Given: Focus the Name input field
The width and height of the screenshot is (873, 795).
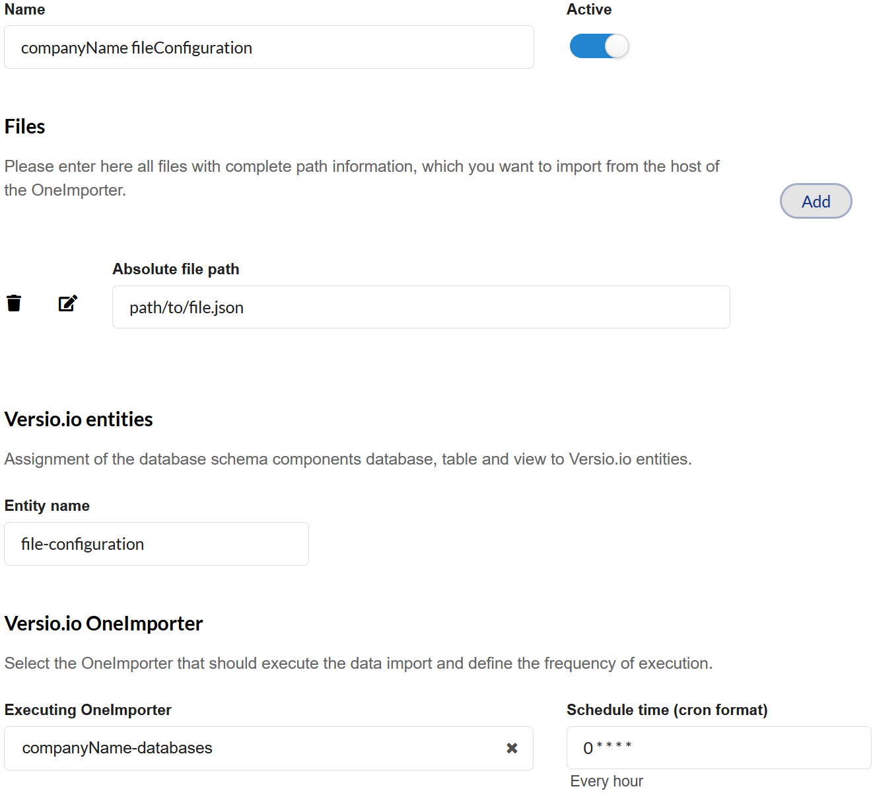Looking at the screenshot, I should (x=269, y=47).
